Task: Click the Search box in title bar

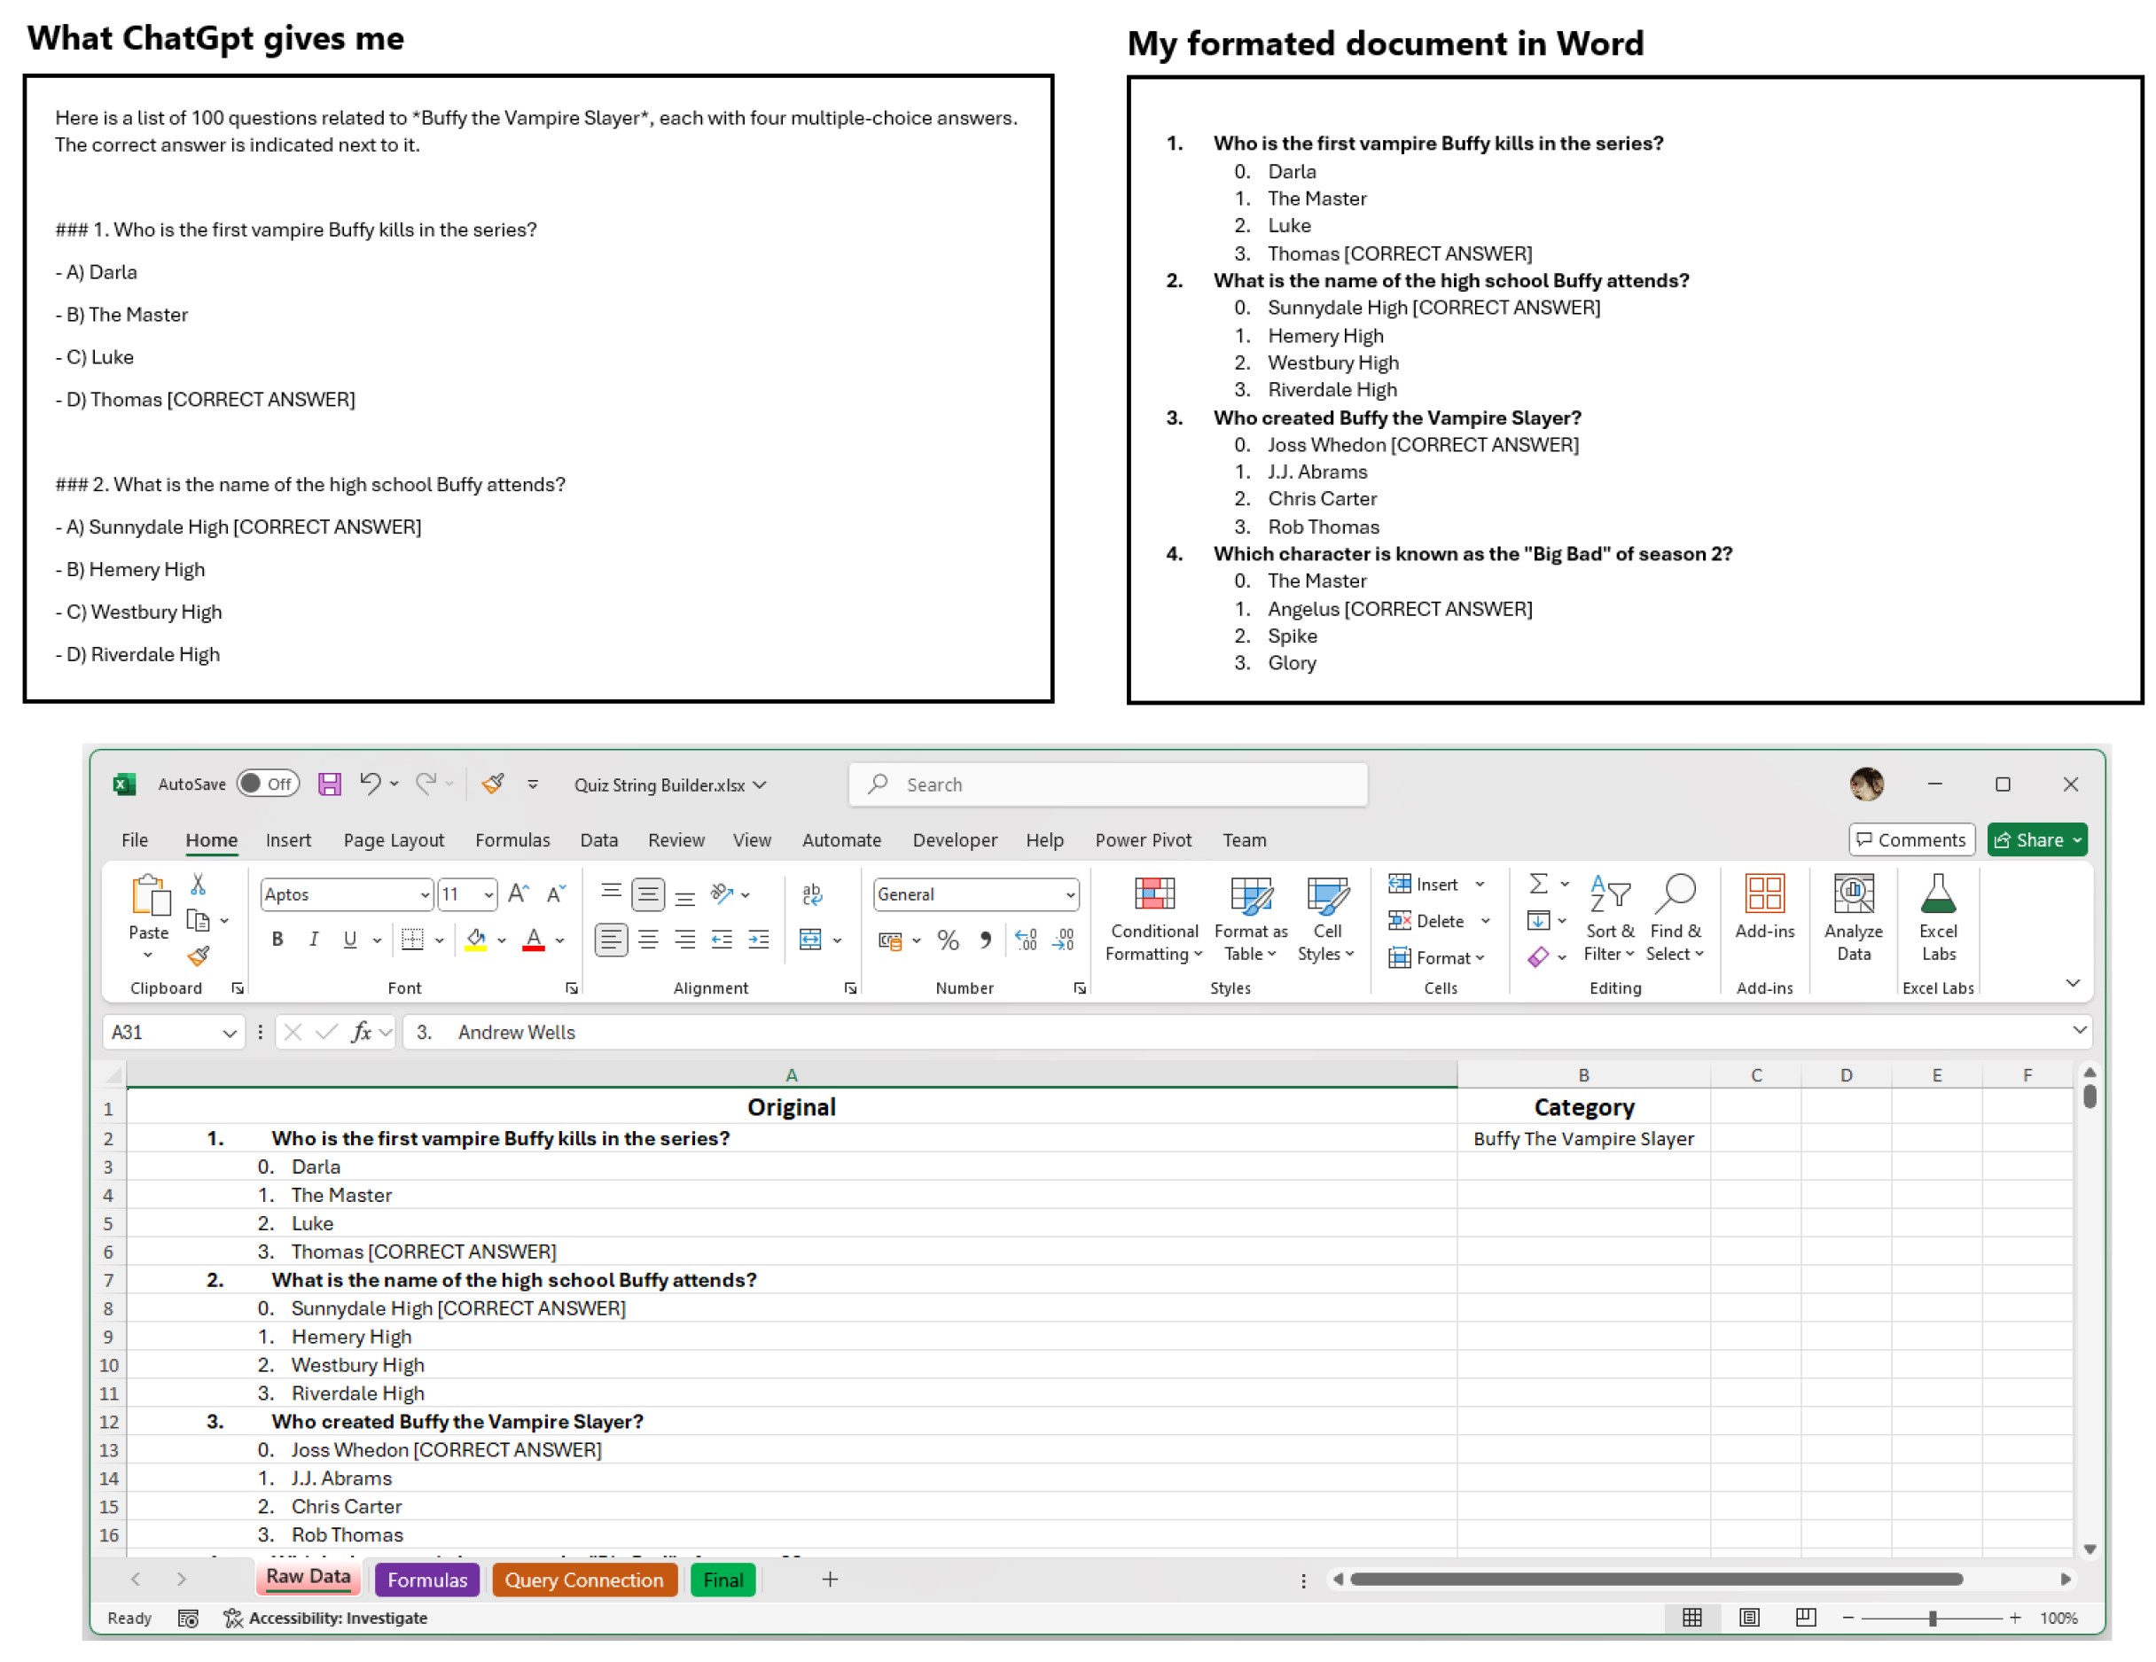Action: pos(1107,784)
